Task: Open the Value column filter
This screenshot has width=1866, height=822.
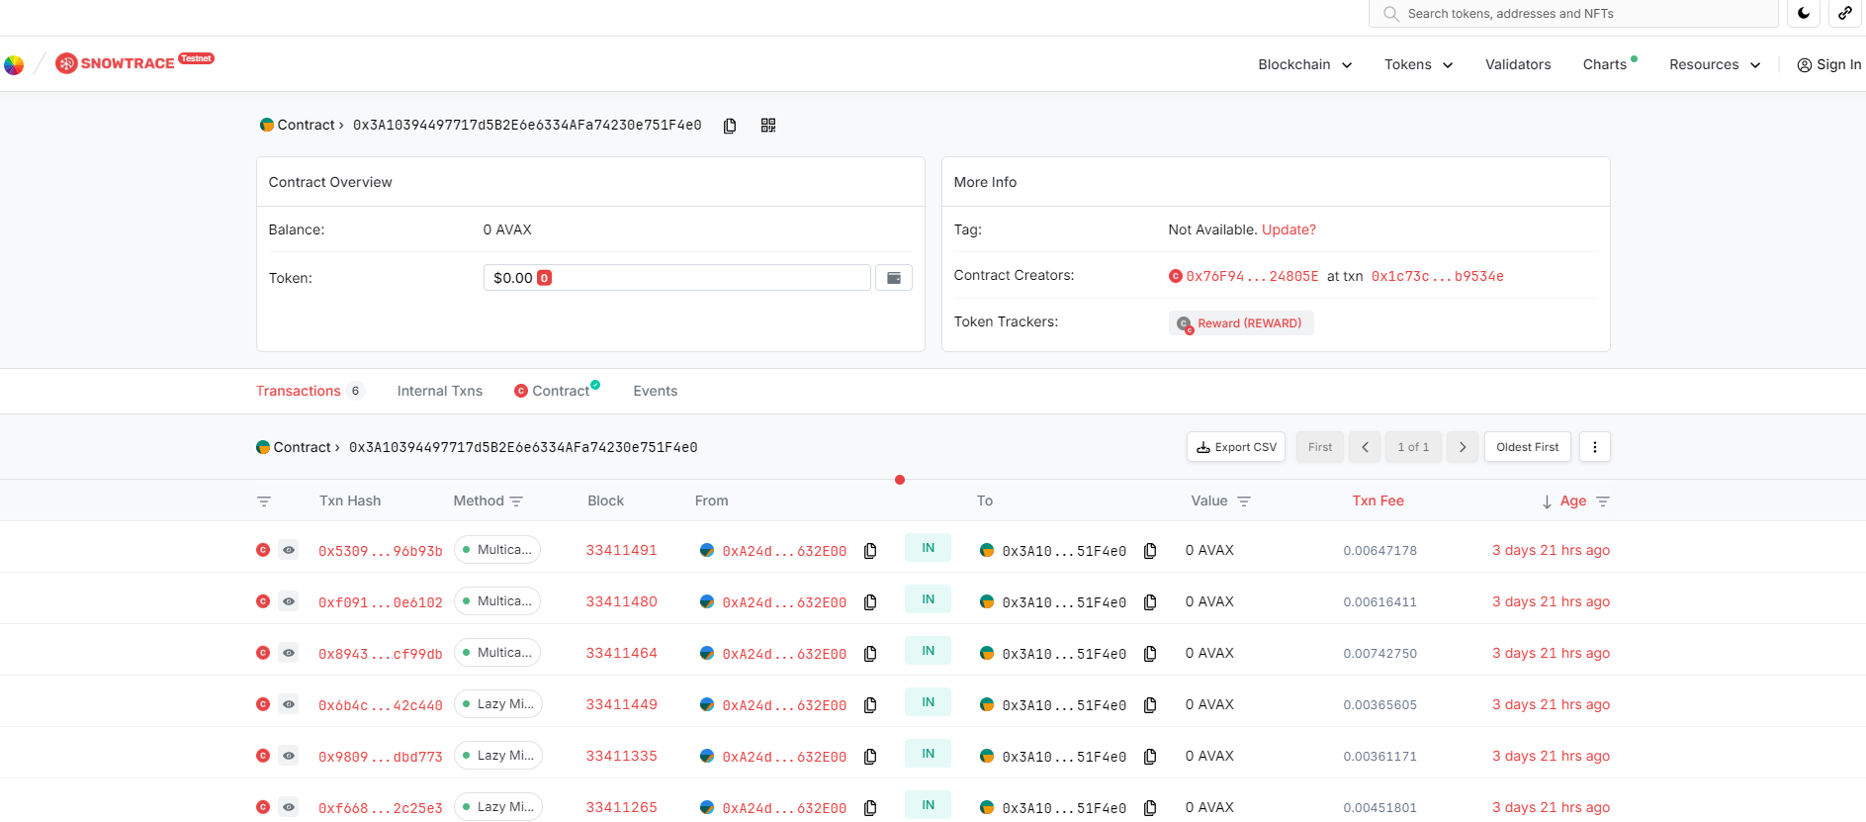Action: (1244, 502)
